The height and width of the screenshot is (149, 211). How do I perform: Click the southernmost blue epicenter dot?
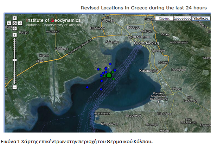(x=101, y=89)
